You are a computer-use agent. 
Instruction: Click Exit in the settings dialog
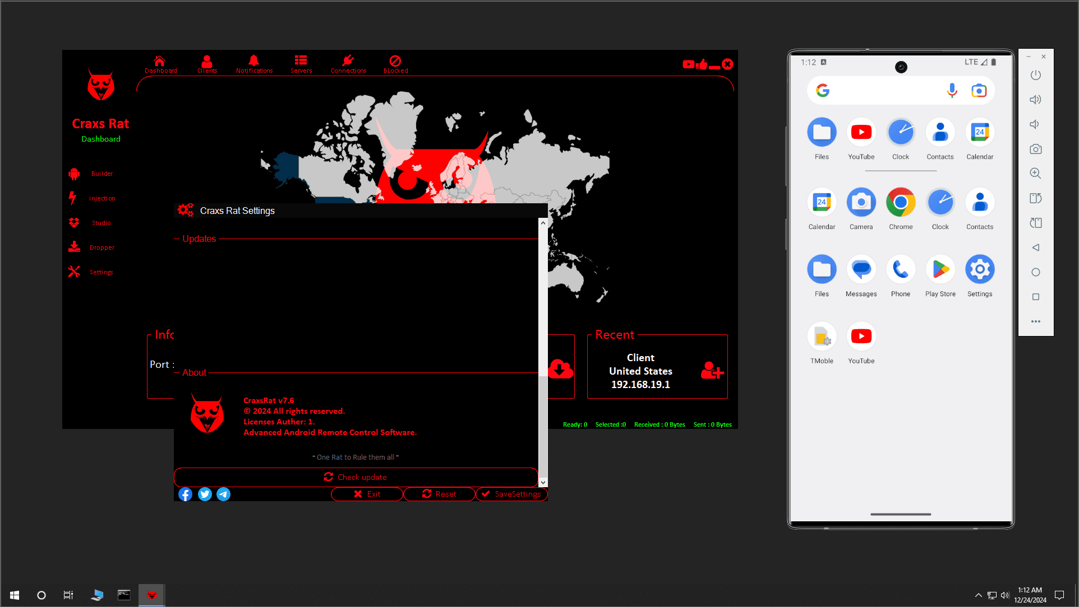click(x=367, y=494)
